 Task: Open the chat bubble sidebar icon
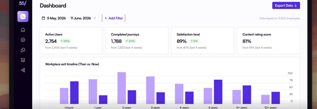pyautogui.click(x=23, y=50)
